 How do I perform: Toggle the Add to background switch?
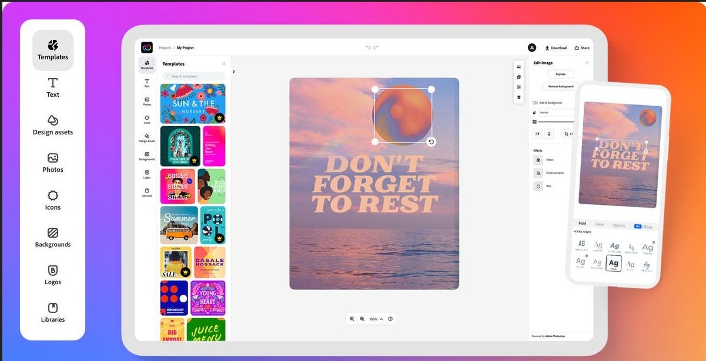click(x=535, y=103)
